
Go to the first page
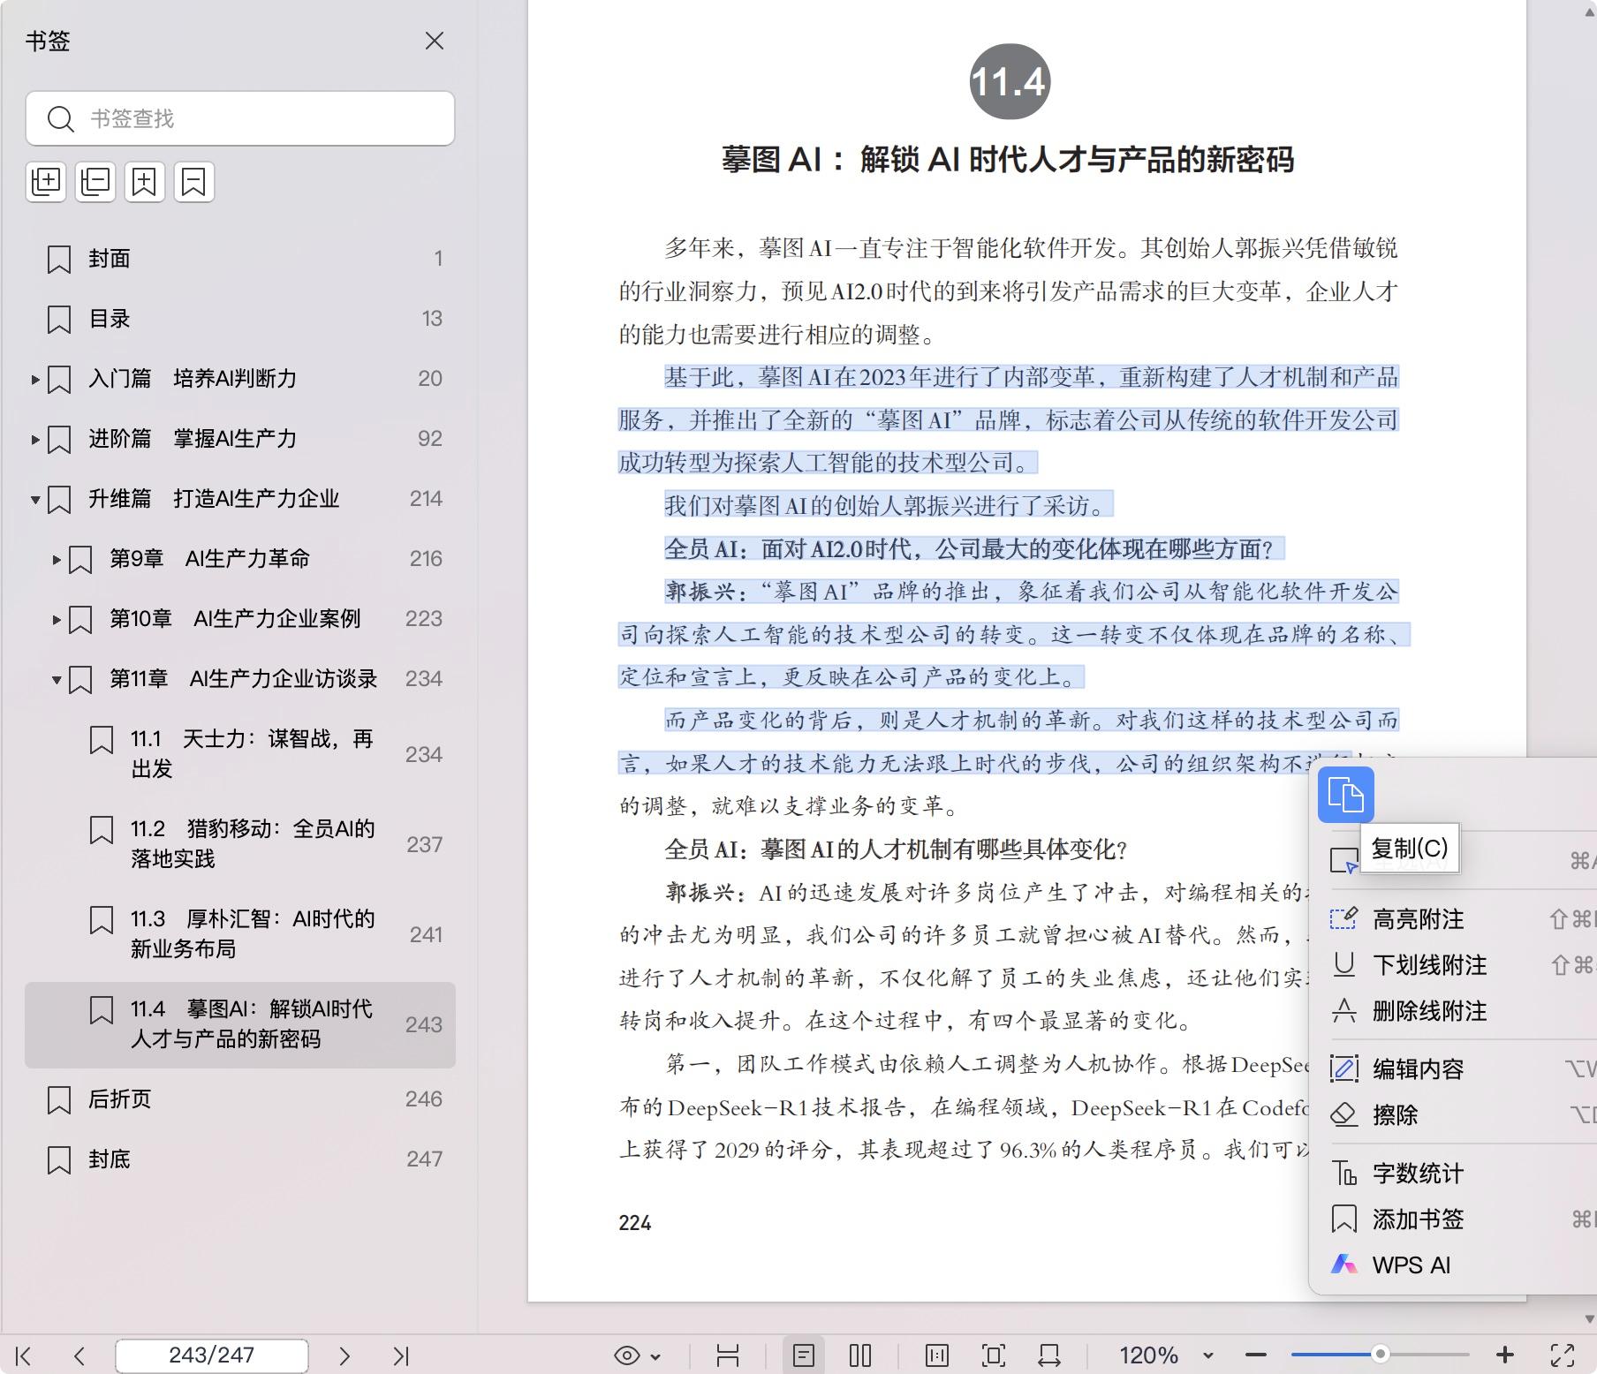coord(24,1355)
